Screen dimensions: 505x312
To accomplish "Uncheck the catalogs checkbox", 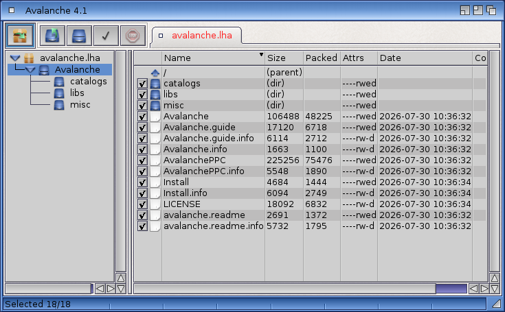I will 142,84.
